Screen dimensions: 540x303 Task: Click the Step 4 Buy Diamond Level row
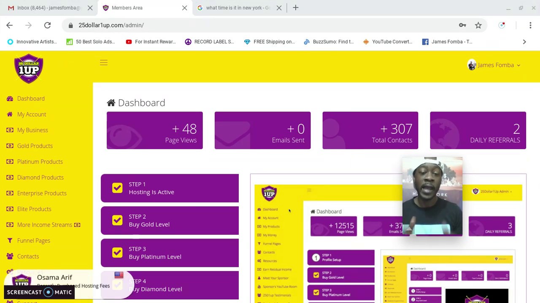coord(170,285)
